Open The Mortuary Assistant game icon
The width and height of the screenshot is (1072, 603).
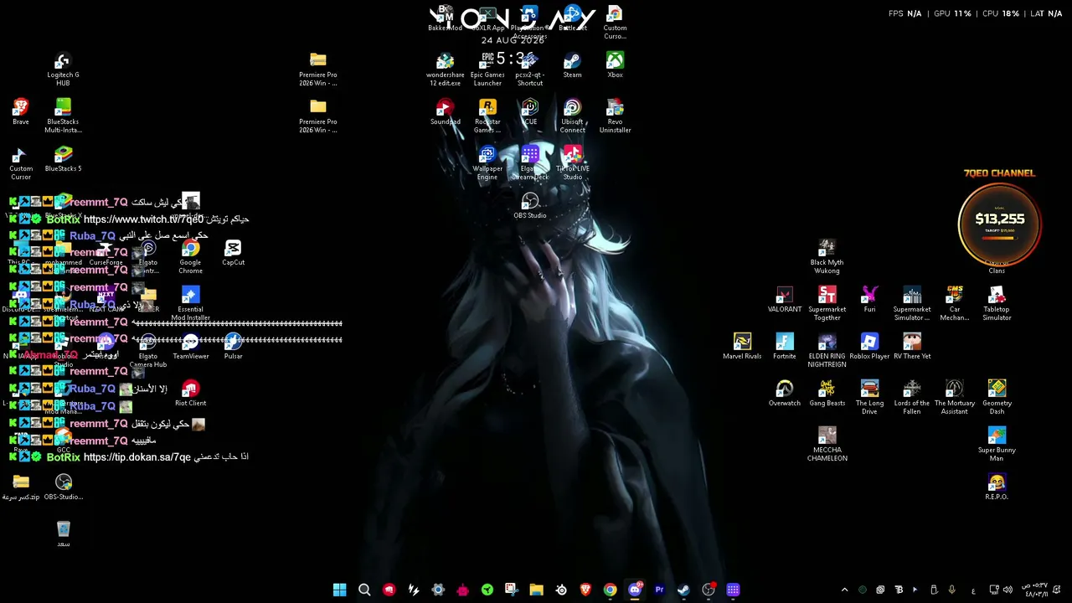[954, 398]
